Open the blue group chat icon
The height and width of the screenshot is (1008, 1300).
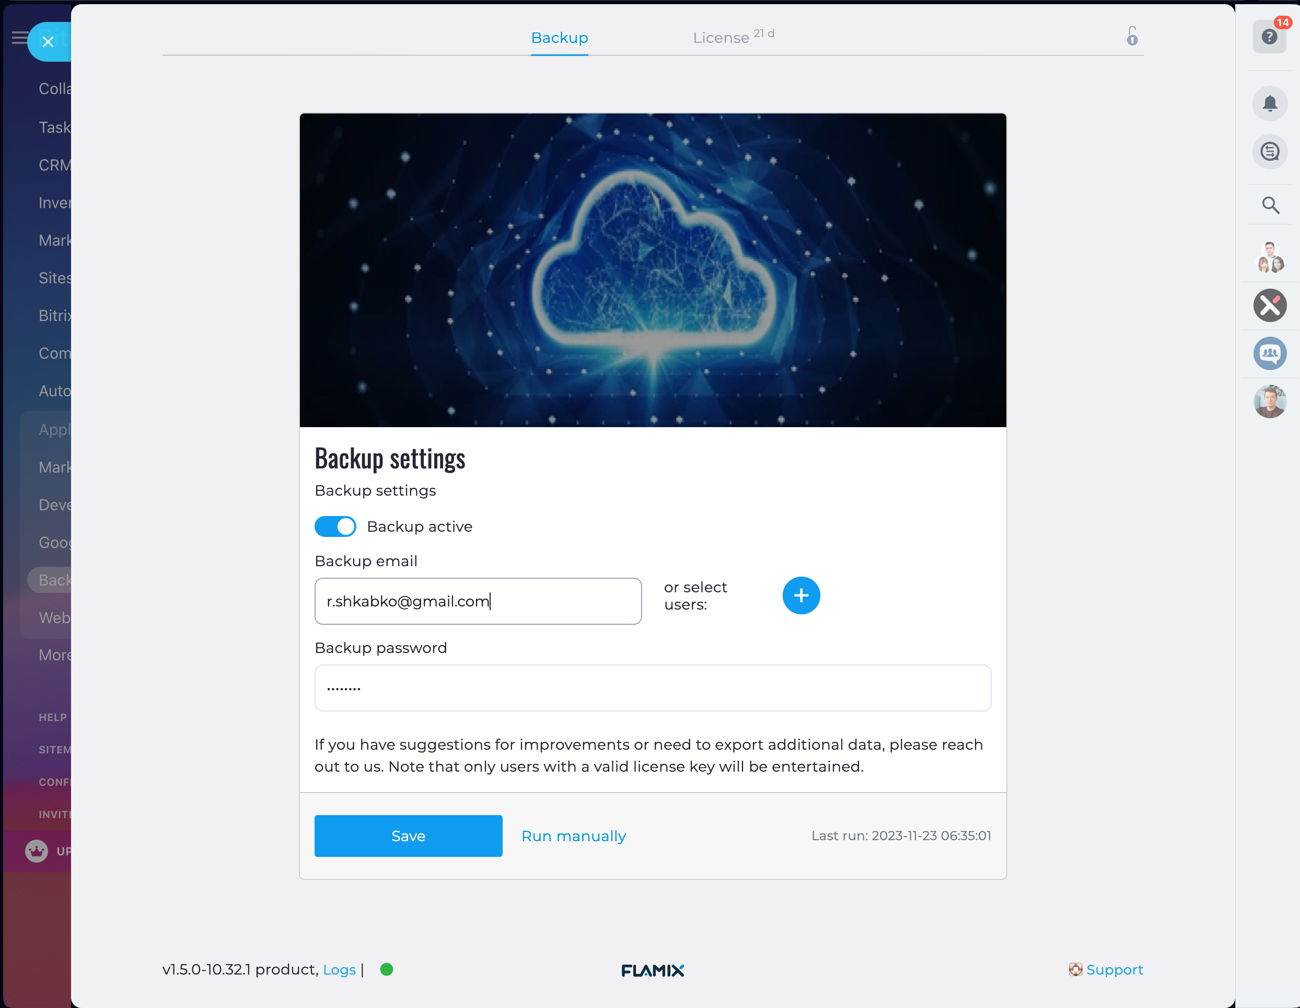click(1270, 353)
